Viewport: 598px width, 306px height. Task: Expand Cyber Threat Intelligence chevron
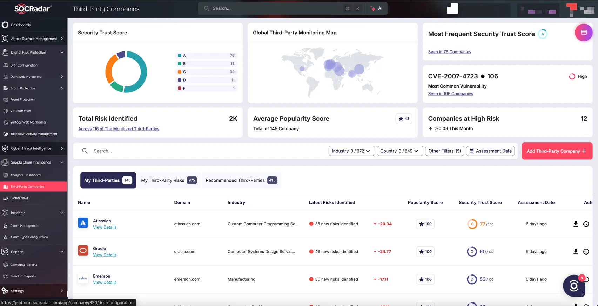[x=62, y=148]
